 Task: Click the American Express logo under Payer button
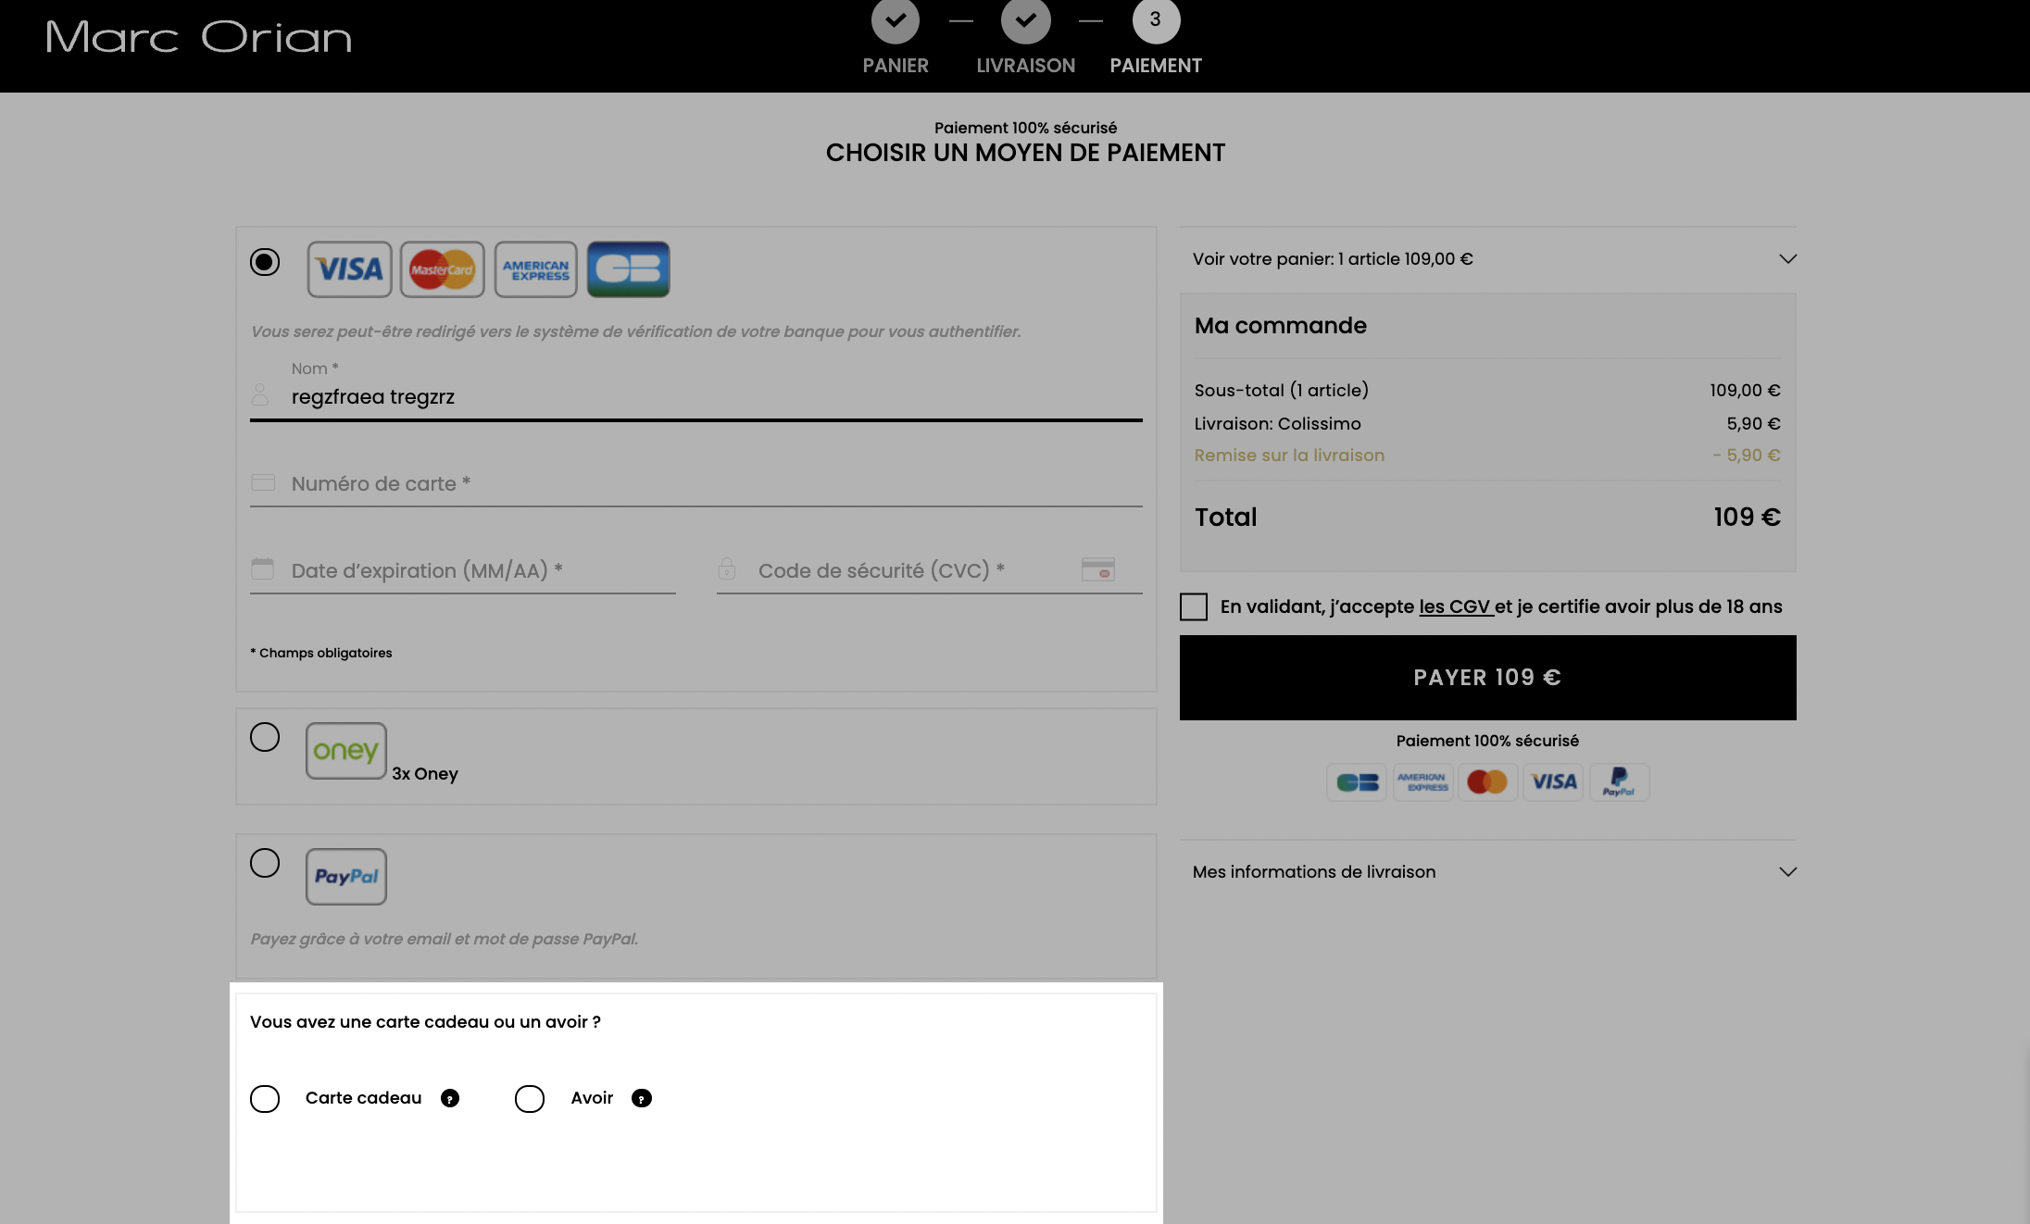tap(1422, 782)
